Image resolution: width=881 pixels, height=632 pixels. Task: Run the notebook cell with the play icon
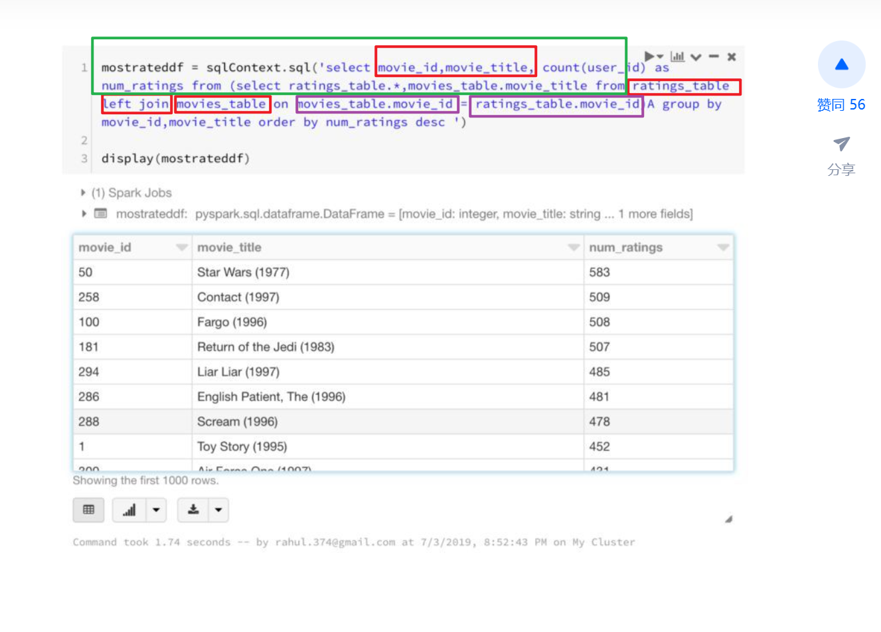point(651,56)
